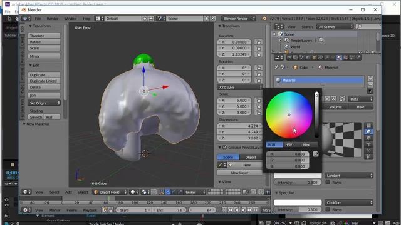This screenshot has height=225, width=401.
Task: Open the Modifiers wrench tab icon
Action: click(326, 57)
